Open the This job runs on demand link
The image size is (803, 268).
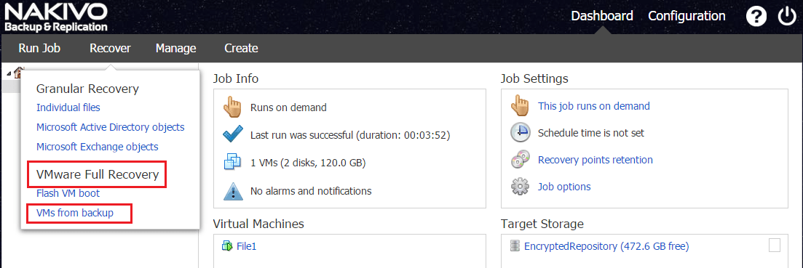pos(593,106)
